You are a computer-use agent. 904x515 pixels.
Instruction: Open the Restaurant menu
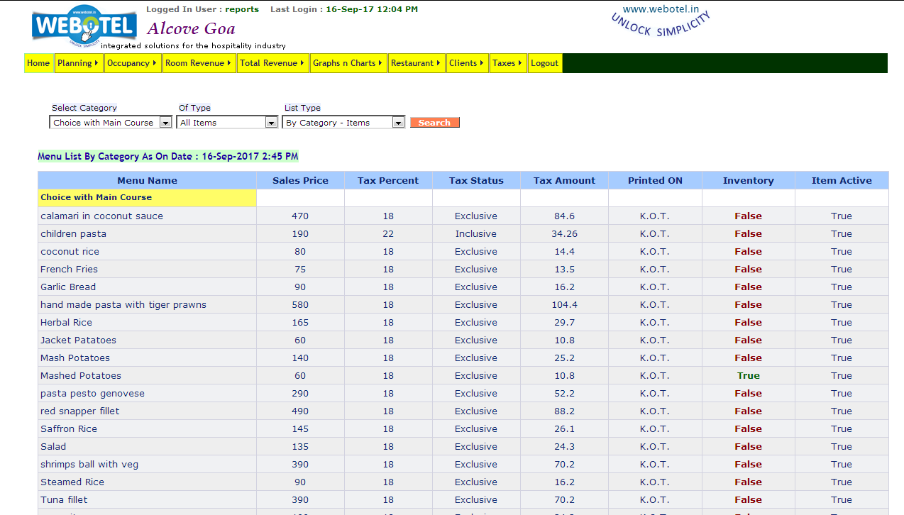(417, 63)
